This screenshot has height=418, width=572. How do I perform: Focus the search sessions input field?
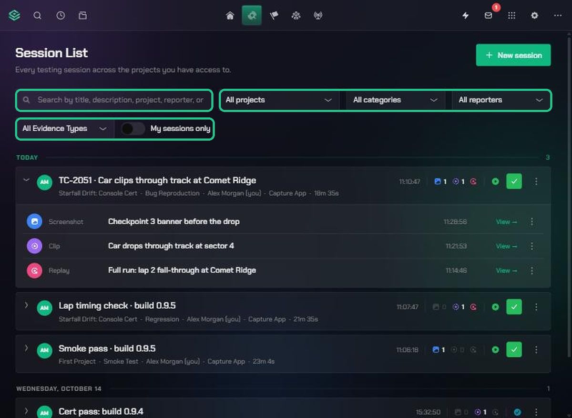tap(114, 100)
